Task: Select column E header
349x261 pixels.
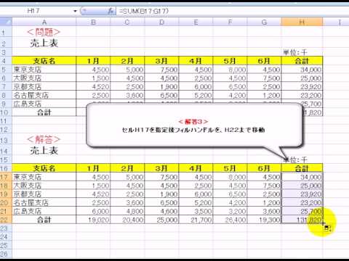Action: [x=196, y=22]
